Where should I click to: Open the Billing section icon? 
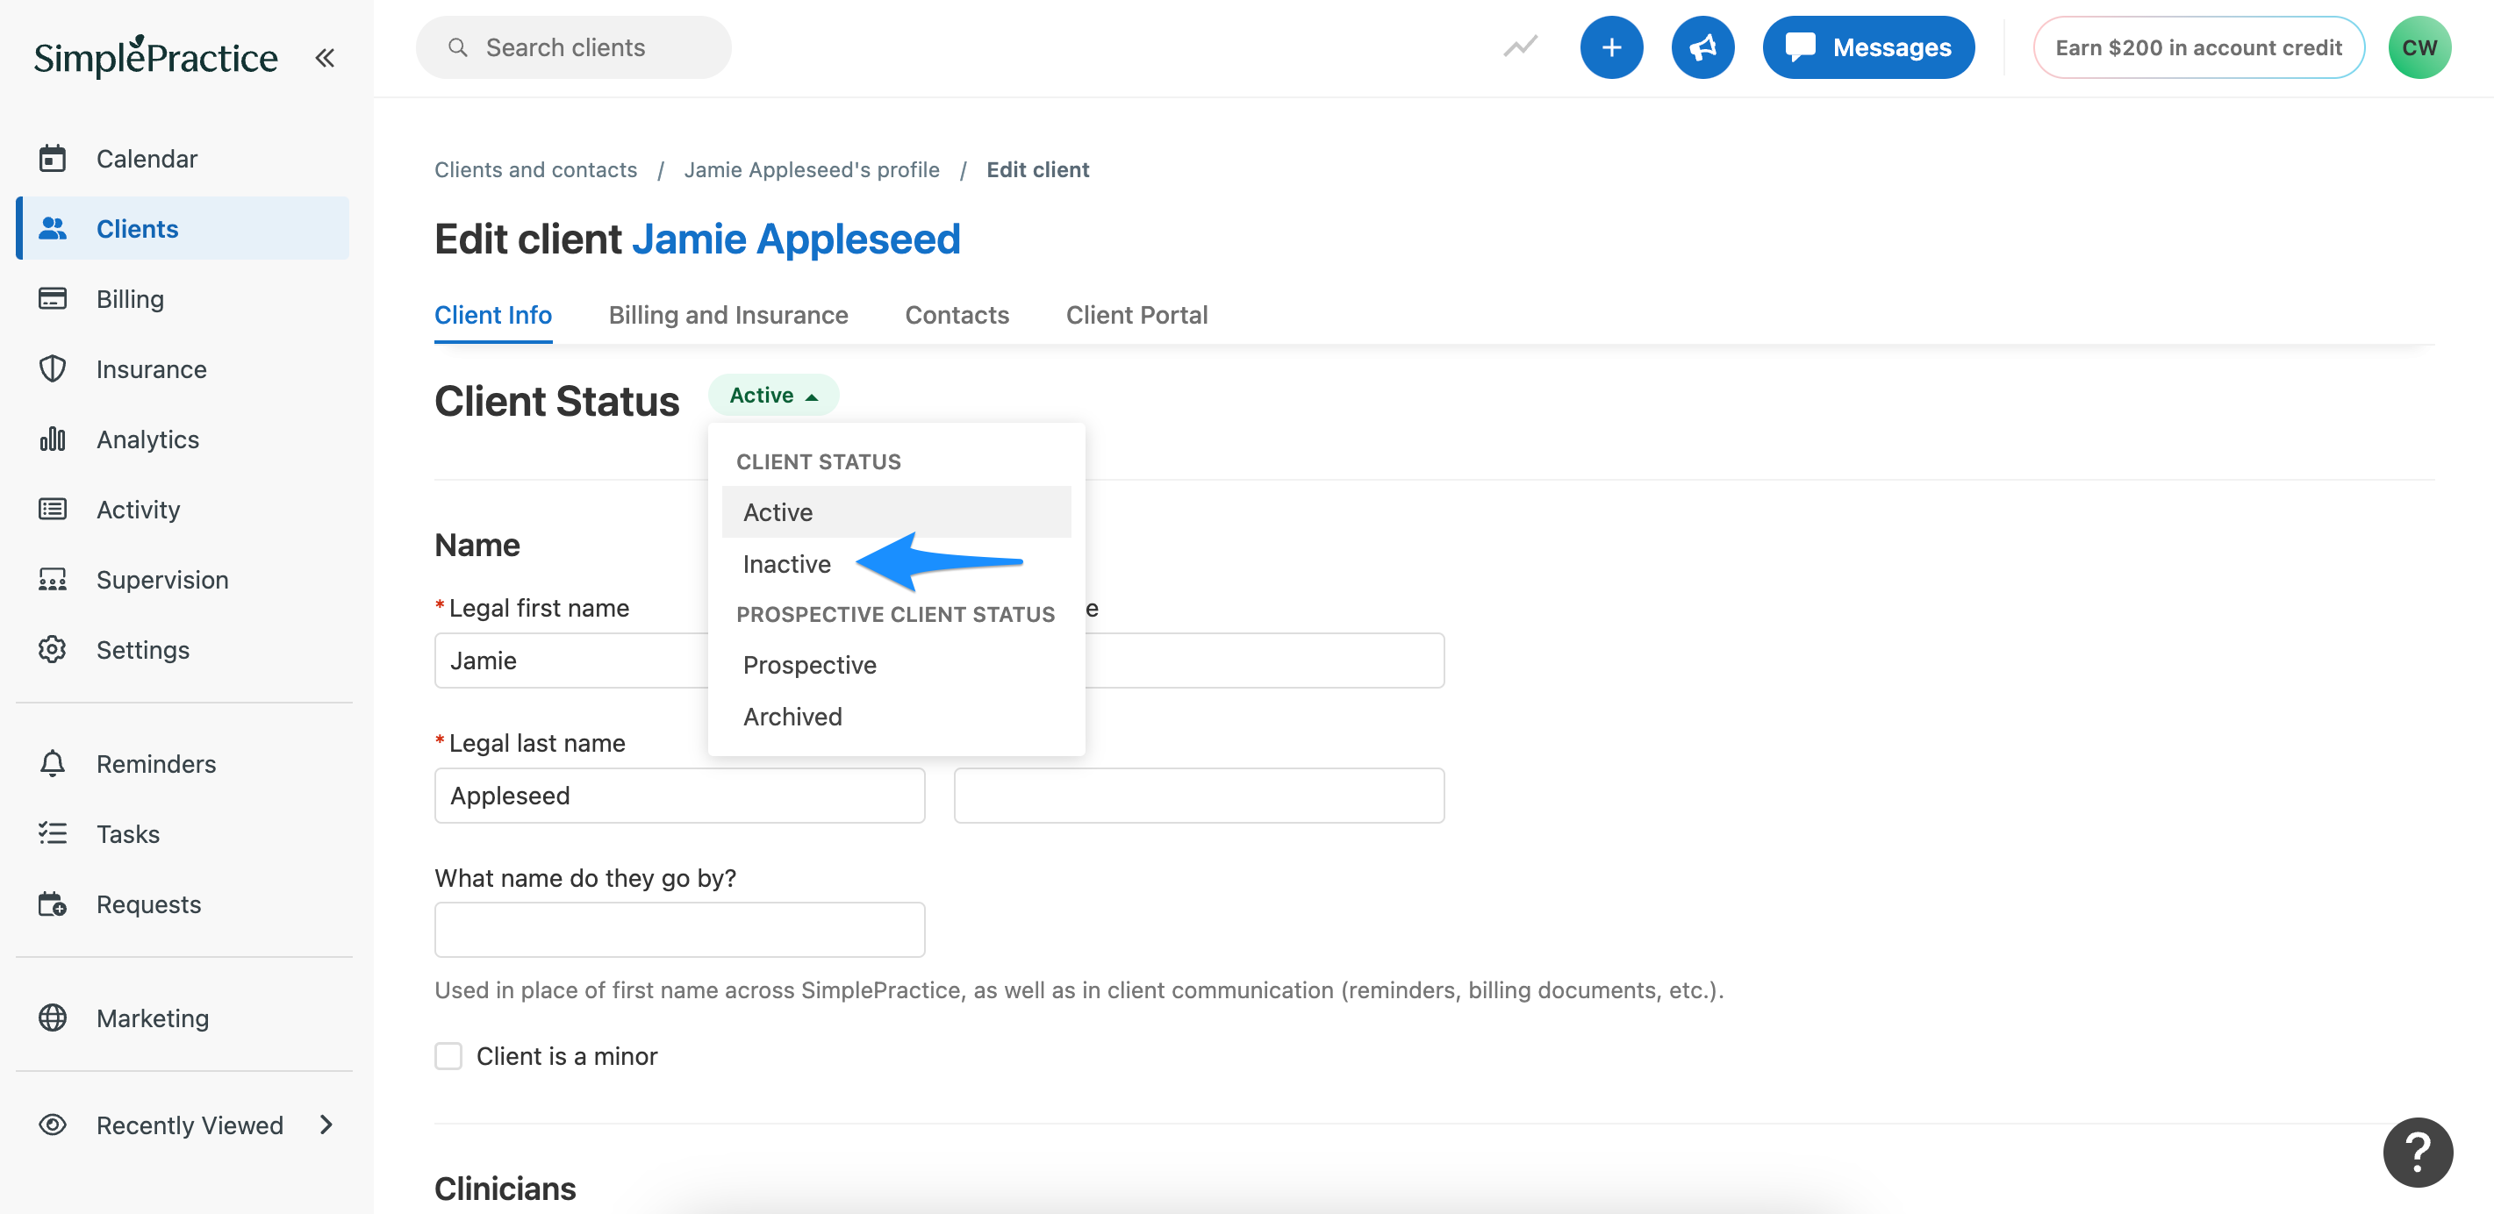coord(53,298)
